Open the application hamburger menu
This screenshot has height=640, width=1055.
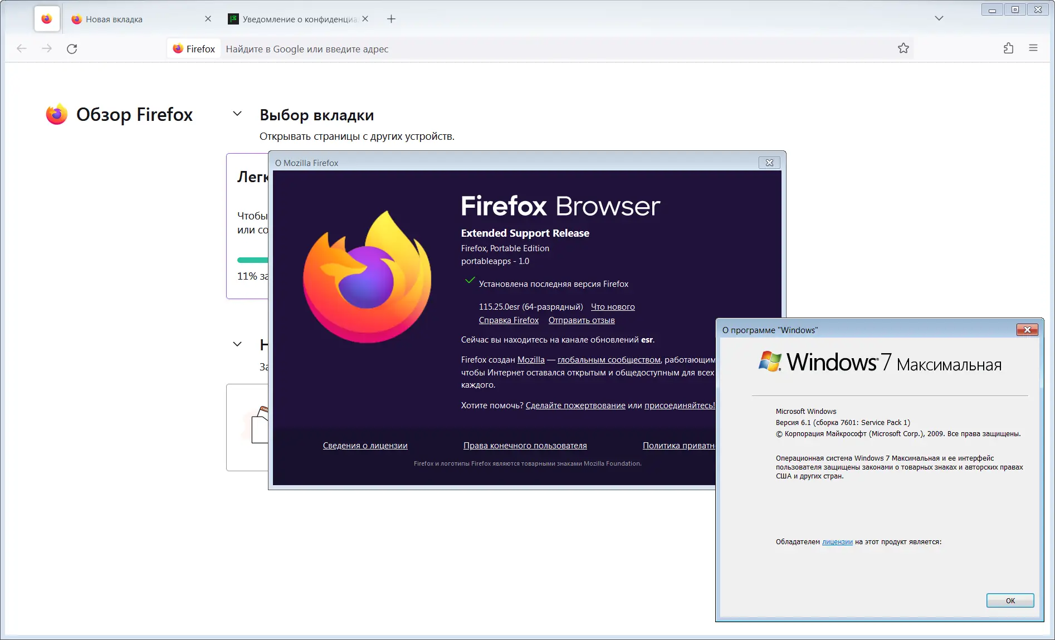click(1034, 48)
